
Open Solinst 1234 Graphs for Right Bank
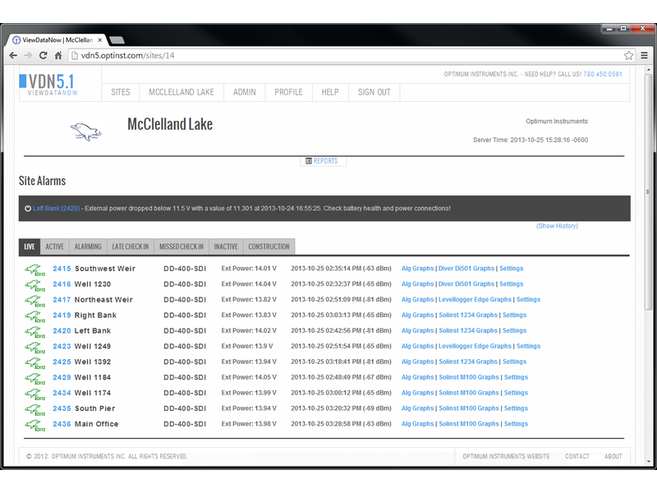point(468,315)
